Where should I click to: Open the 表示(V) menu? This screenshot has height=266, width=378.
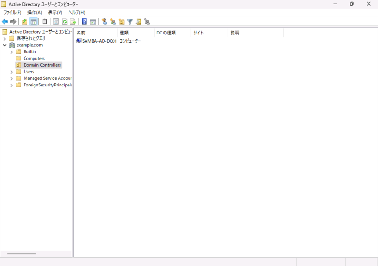(55, 12)
